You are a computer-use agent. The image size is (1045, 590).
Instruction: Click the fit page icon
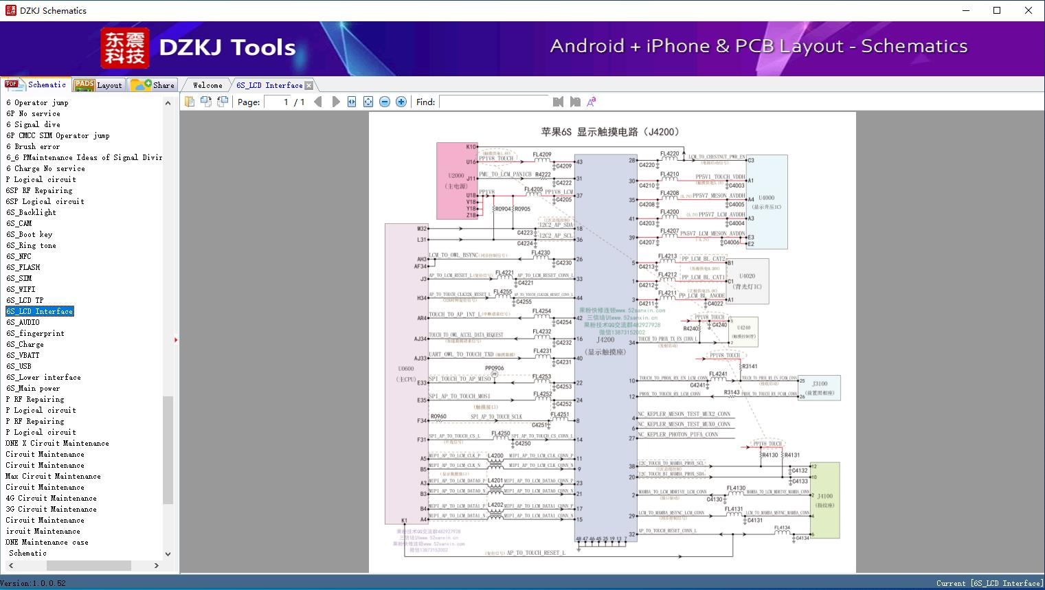click(x=368, y=102)
